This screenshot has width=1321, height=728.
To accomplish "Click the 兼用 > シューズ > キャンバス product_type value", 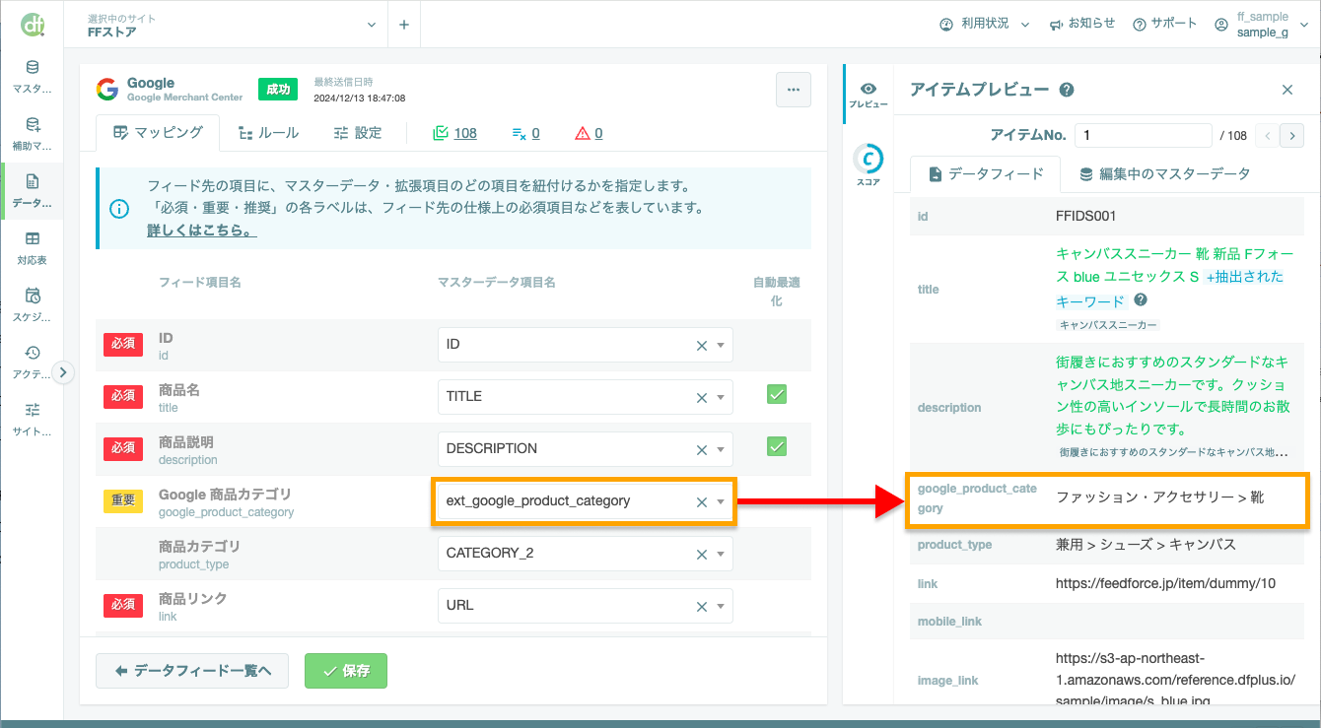I will coord(1146,545).
